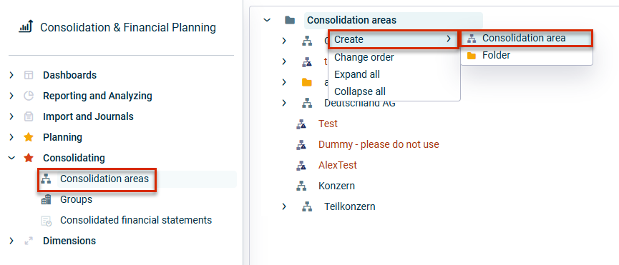Select the Dummy - please do not use item
Viewport: 619px width, 265px height.
379,144
